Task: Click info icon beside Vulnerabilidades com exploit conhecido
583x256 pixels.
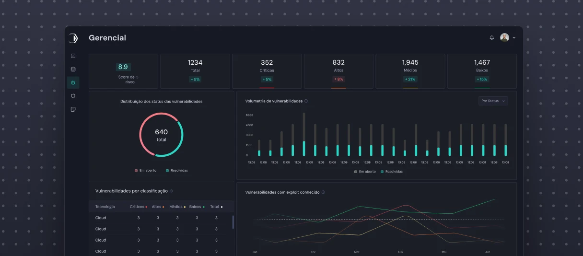Action: tap(323, 192)
